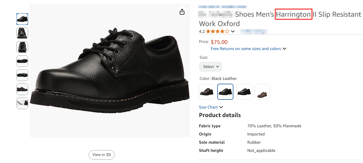
Task: Open the Size Select dropdown
Action: [x=210, y=67]
